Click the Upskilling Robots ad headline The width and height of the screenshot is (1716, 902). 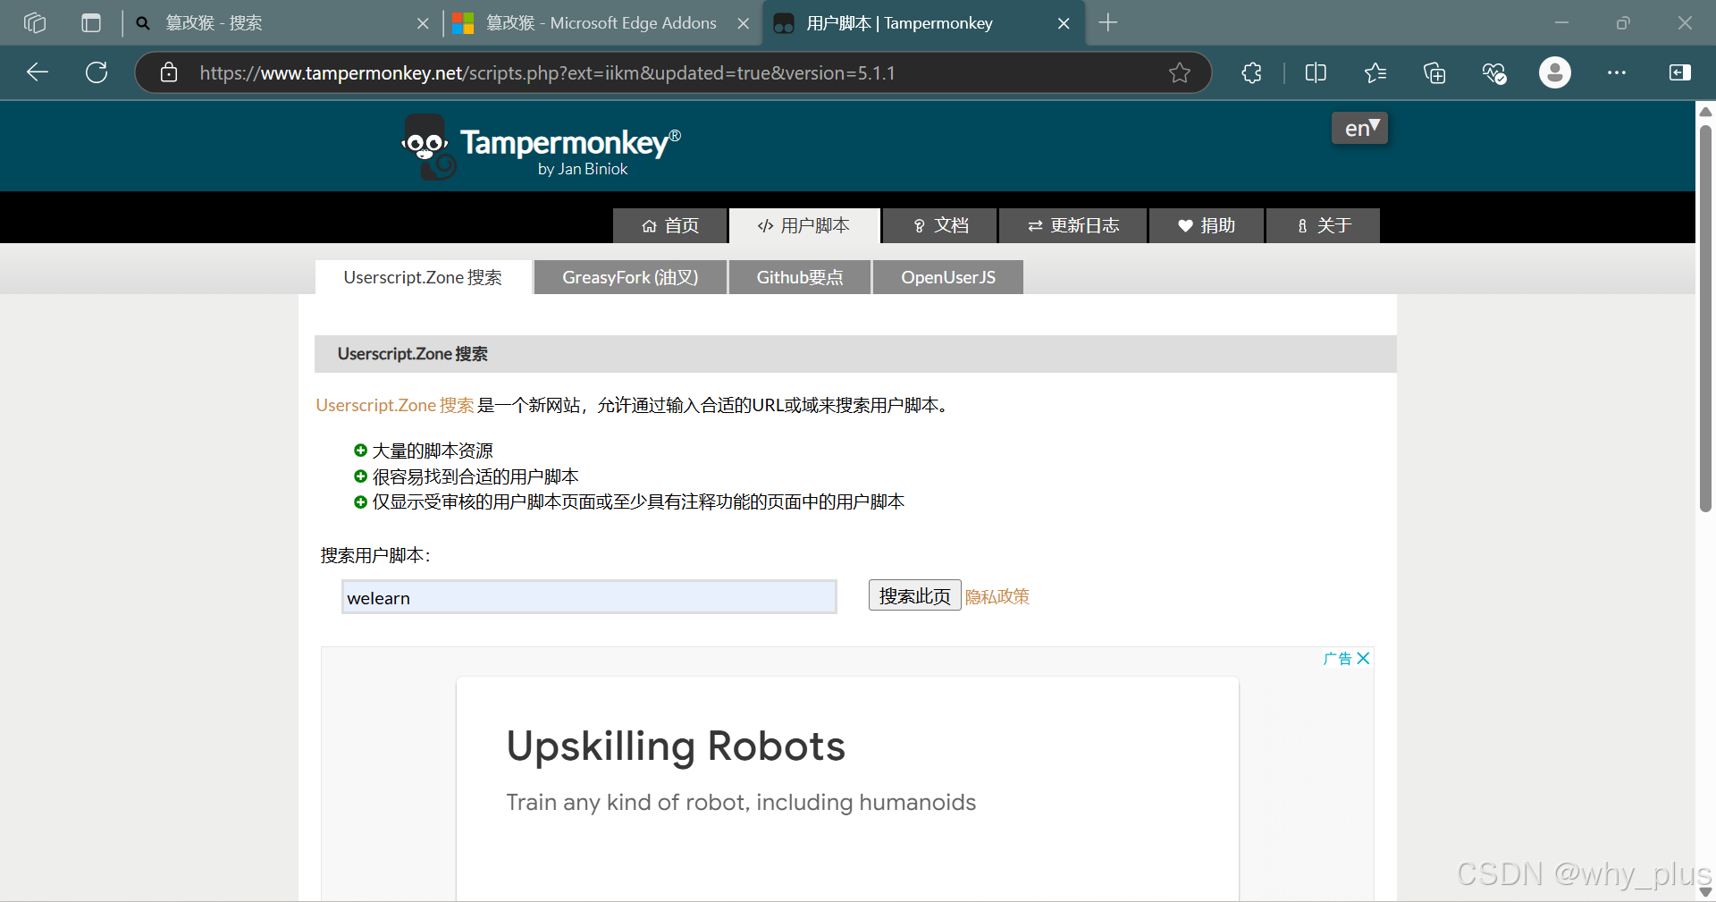coord(676,746)
